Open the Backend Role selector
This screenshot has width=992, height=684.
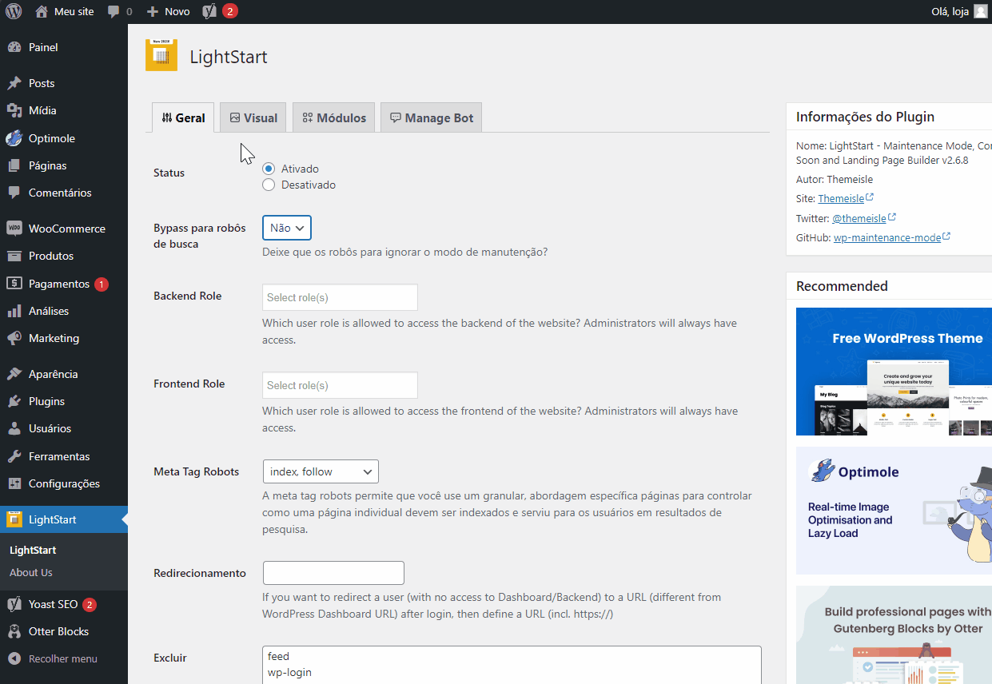340,297
